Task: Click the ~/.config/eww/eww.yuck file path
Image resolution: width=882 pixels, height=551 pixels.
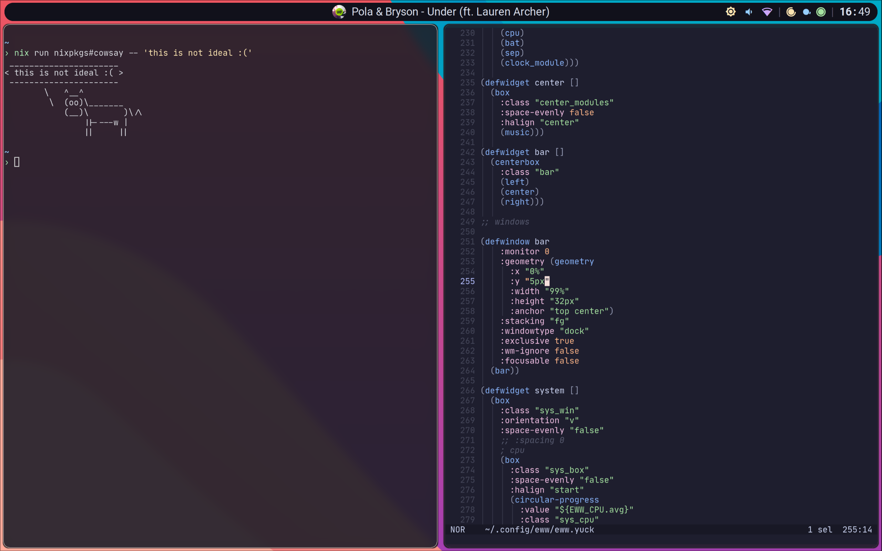Action: [540, 530]
